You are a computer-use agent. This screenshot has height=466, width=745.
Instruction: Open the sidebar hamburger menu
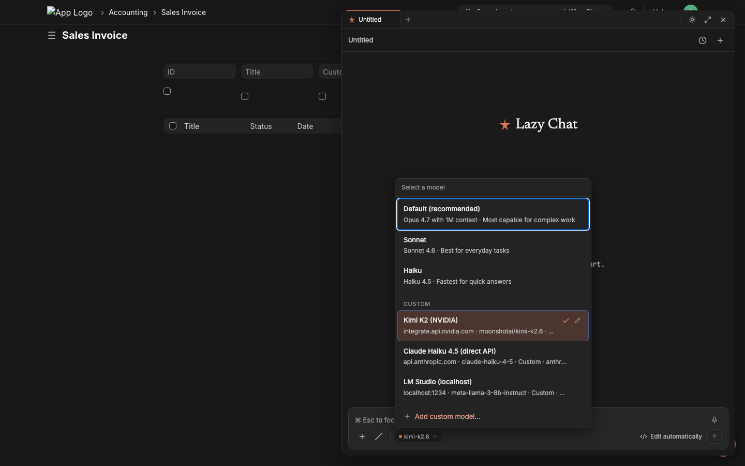(52, 35)
